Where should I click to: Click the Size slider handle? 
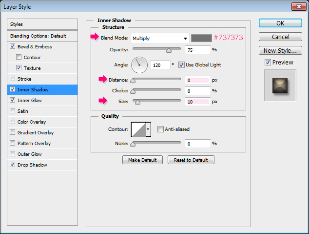click(x=137, y=102)
